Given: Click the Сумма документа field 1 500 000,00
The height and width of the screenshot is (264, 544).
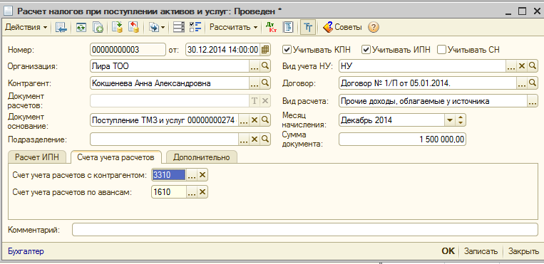Looking at the screenshot, I should (402, 139).
